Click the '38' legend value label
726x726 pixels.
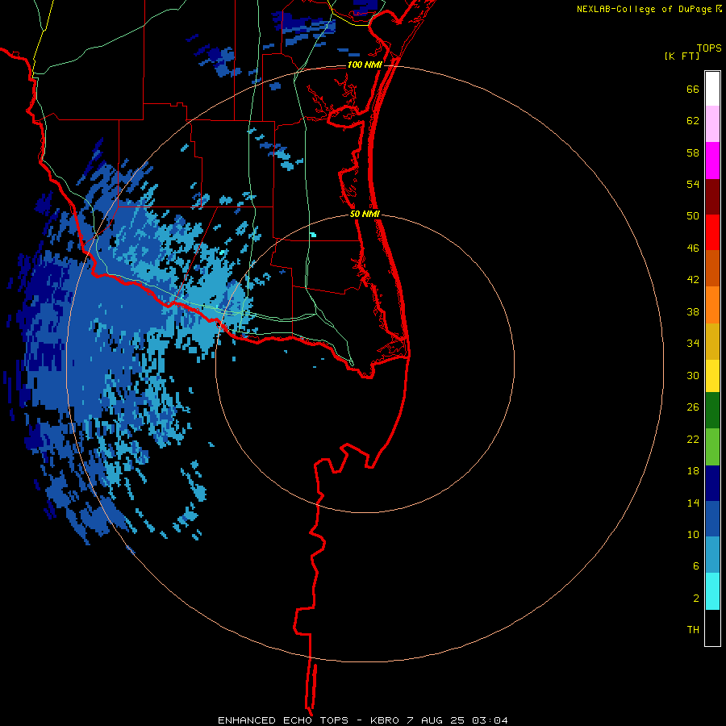(693, 311)
